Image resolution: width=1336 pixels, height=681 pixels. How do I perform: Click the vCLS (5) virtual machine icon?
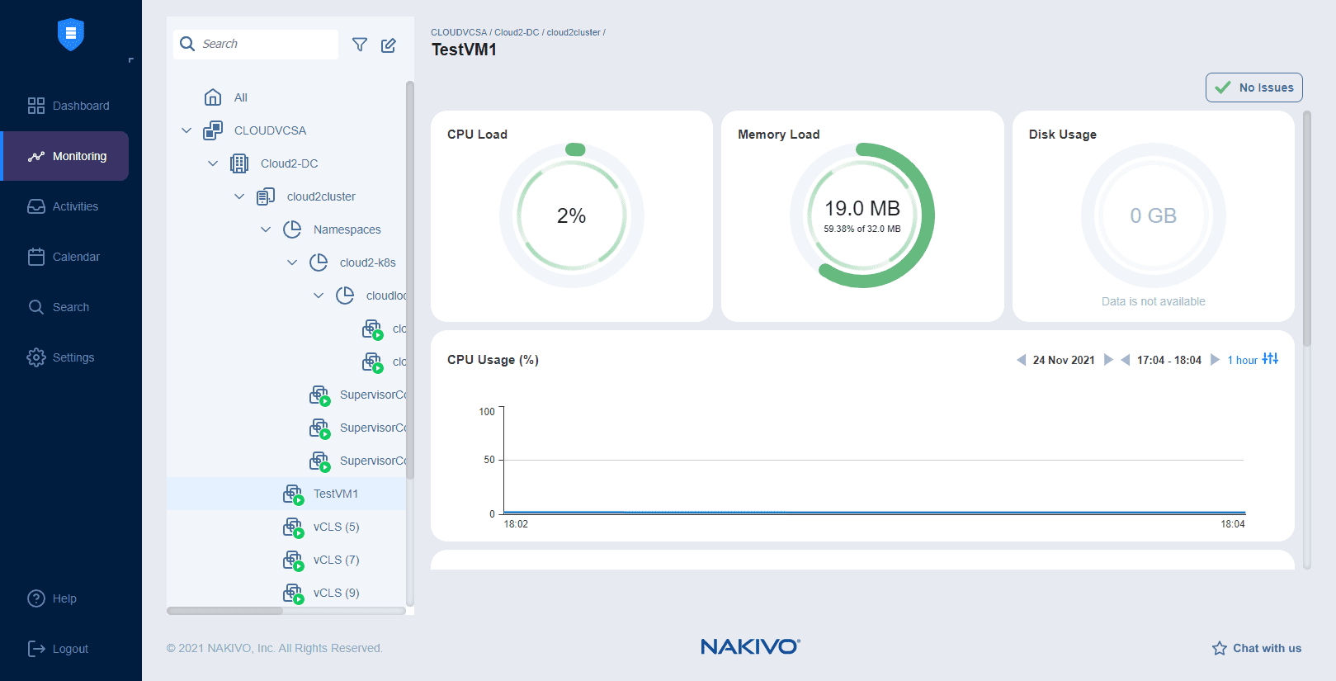tap(294, 527)
